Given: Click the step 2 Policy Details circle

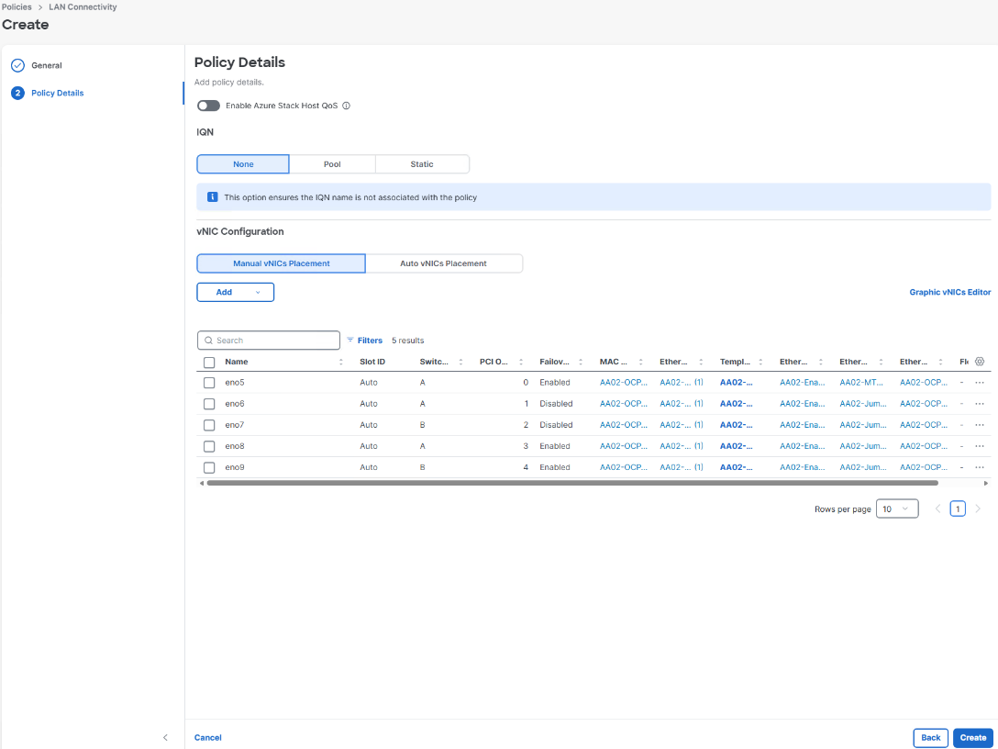Looking at the screenshot, I should pos(17,93).
